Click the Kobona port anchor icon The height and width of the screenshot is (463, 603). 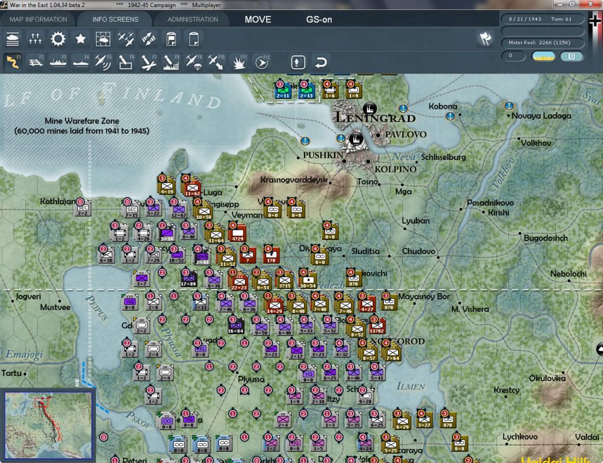tap(450, 116)
